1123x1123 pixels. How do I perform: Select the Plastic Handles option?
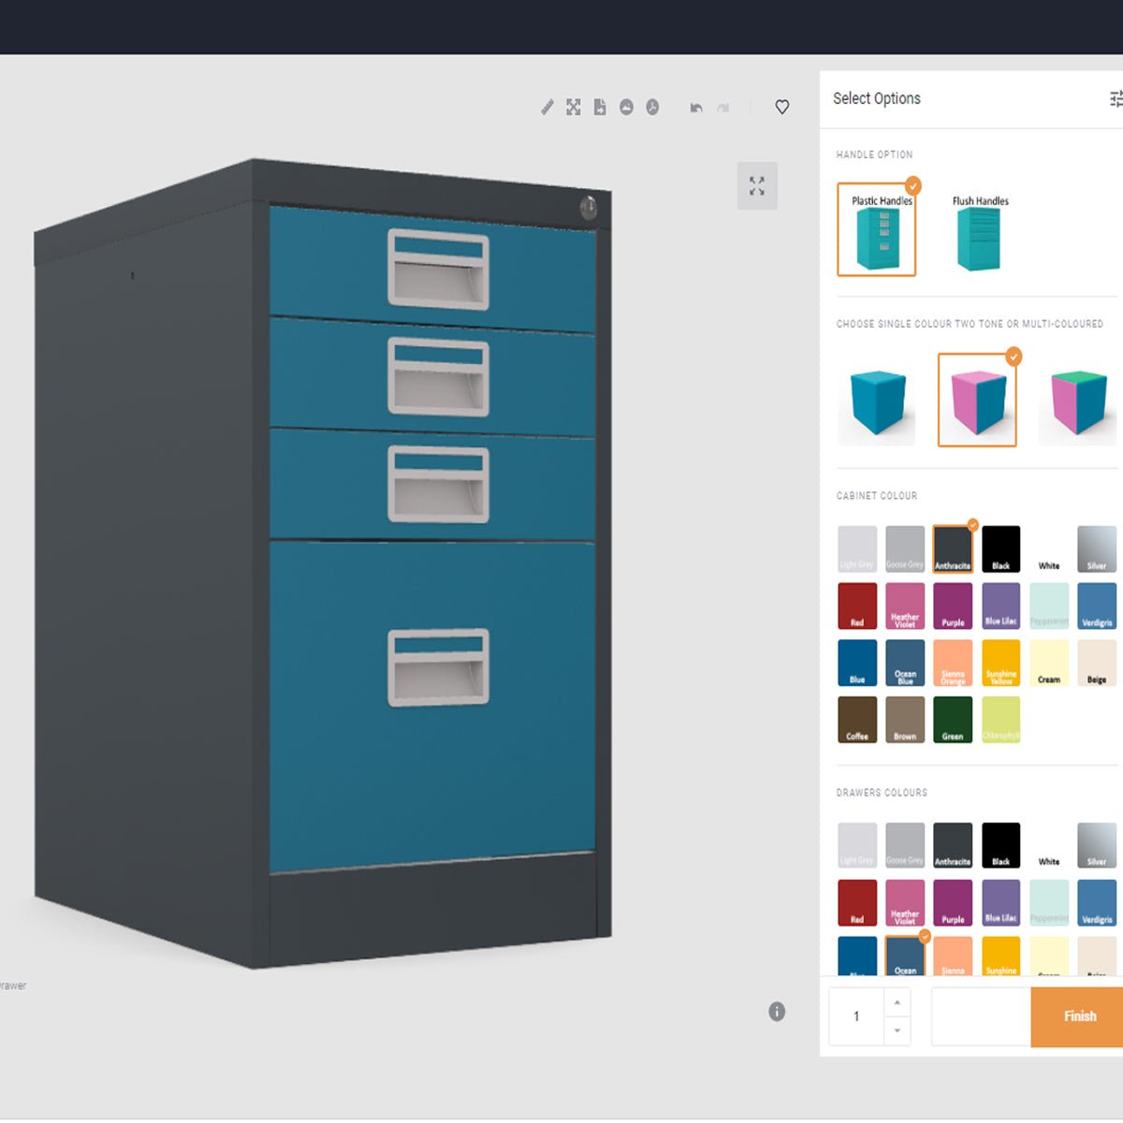pyautogui.click(x=876, y=230)
